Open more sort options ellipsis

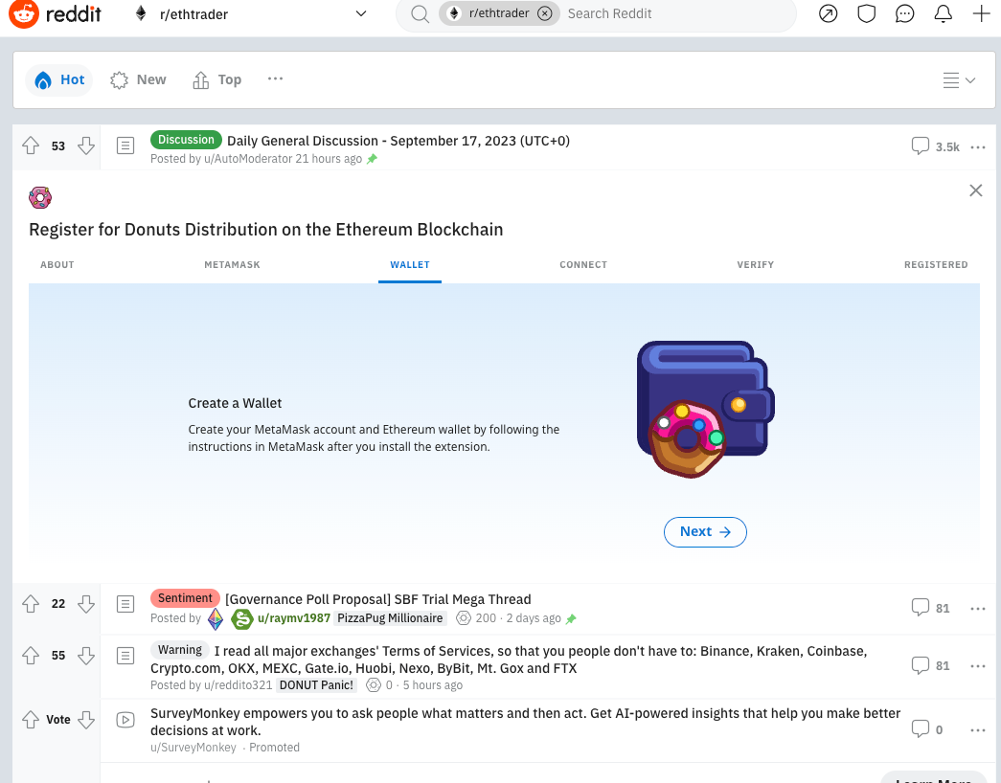pos(275,78)
